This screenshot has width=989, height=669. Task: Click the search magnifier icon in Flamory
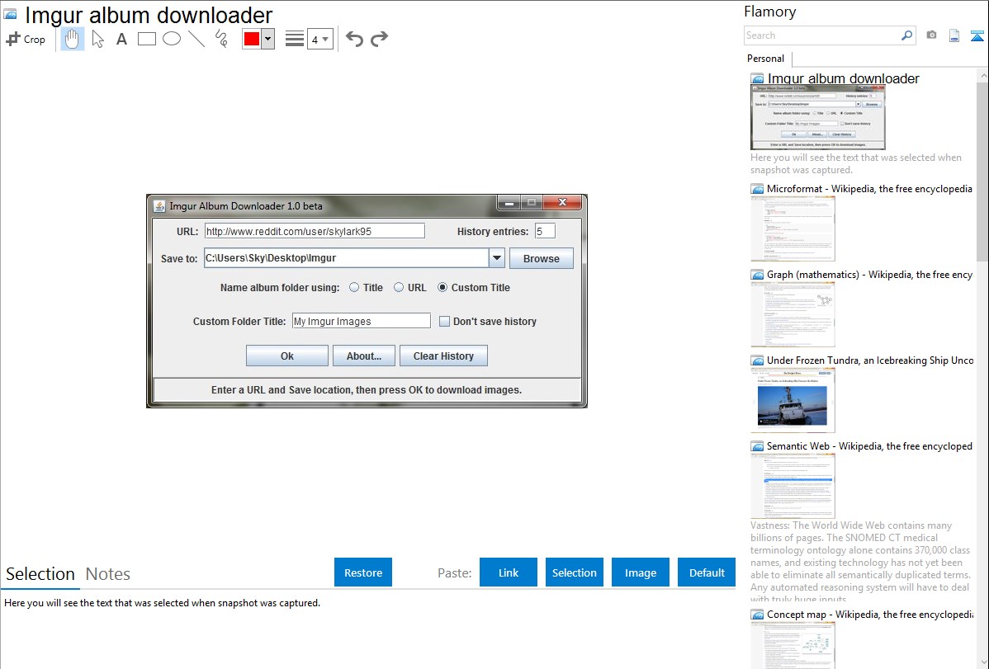906,35
